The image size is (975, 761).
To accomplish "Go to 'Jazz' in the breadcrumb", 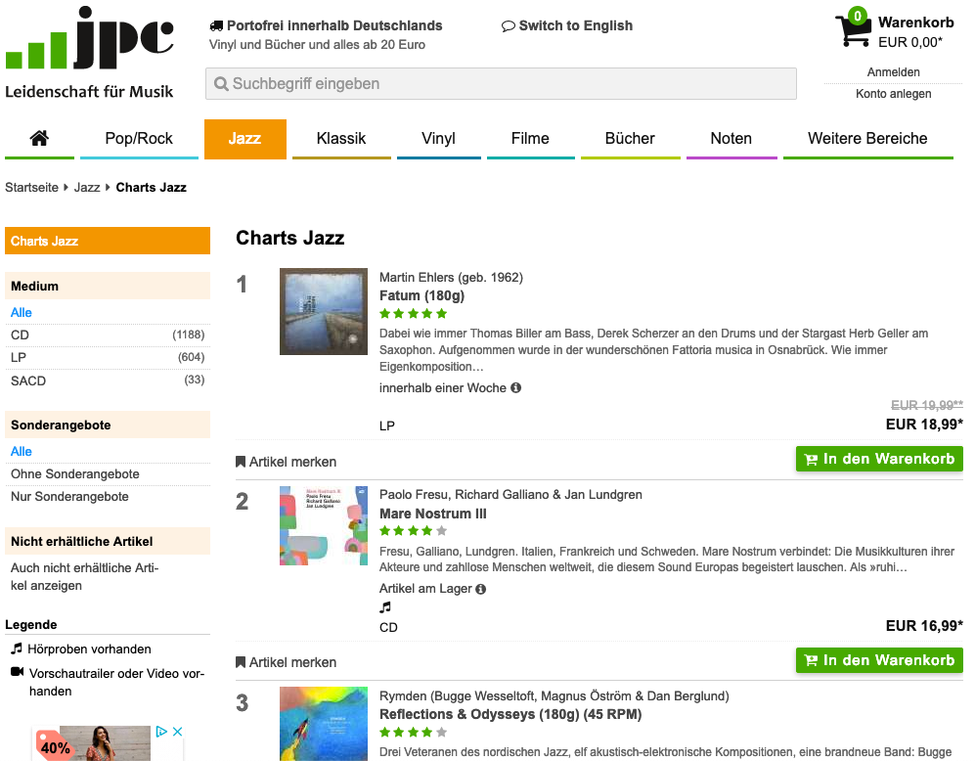I will coord(87,187).
